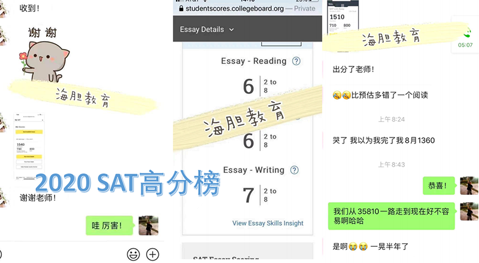Click the 05:07 voice message duration

(x=465, y=45)
